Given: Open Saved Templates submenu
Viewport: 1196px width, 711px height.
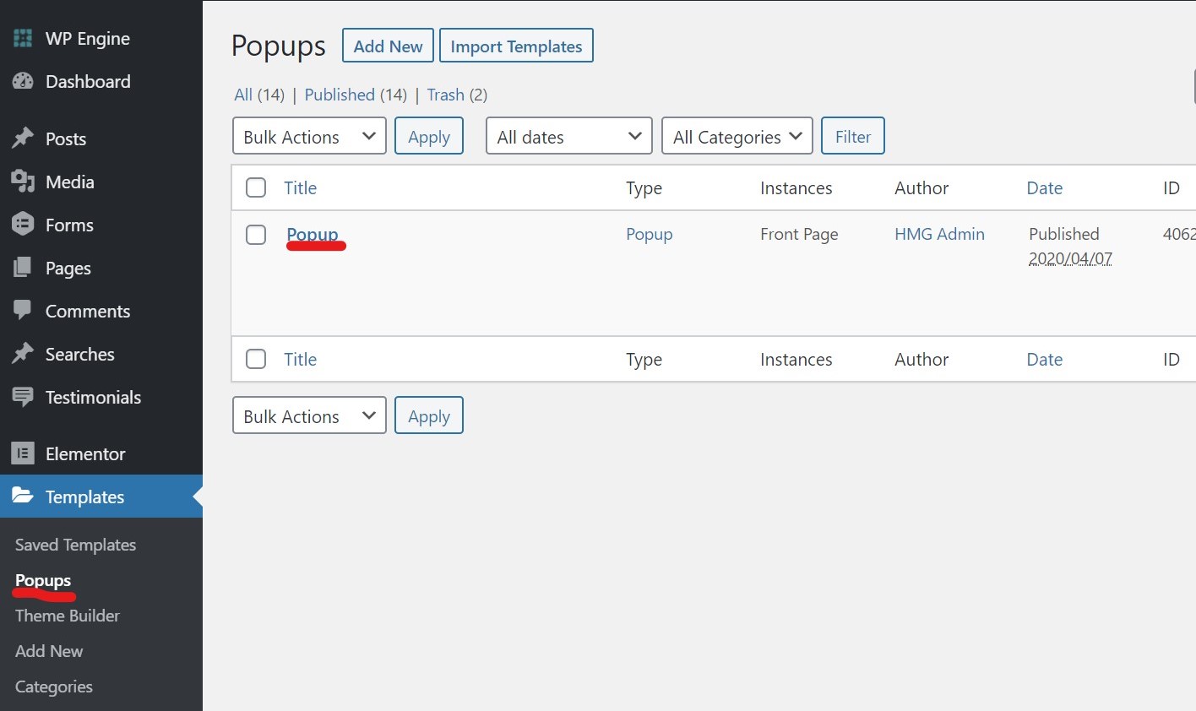Looking at the screenshot, I should point(75,545).
